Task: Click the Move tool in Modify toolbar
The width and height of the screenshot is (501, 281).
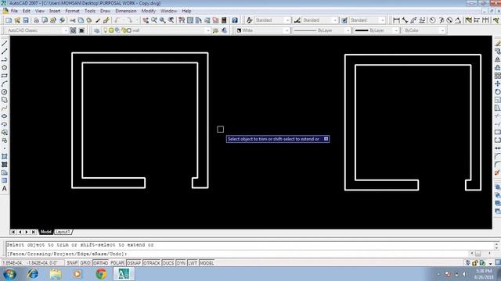Action: pos(498,84)
